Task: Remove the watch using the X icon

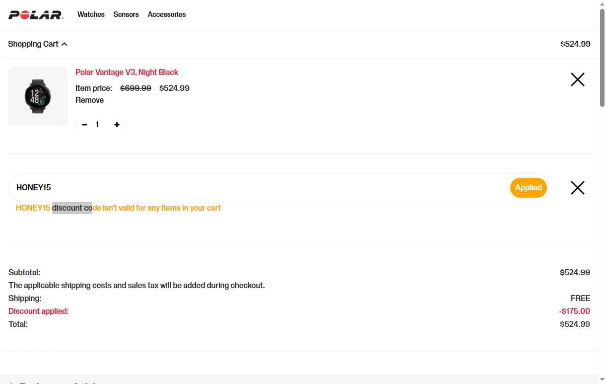Action: coord(578,79)
